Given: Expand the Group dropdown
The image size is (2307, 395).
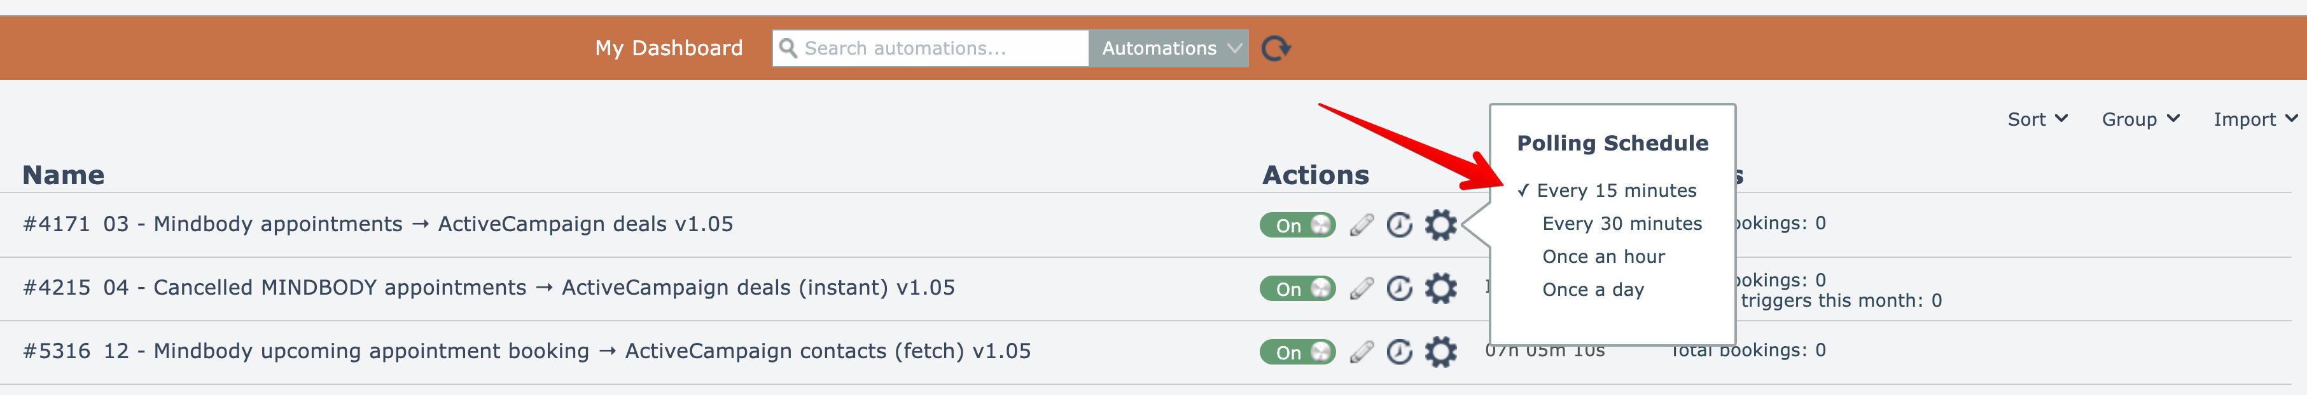Looking at the screenshot, I should (2140, 120).
